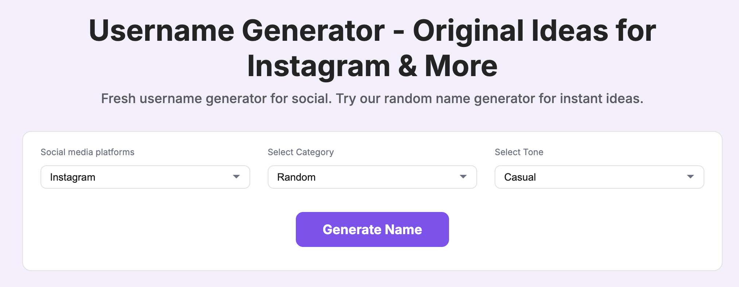Click the selected "Instagram" platform value
This screenshot has width=739, height=287.
click(73, 177)
